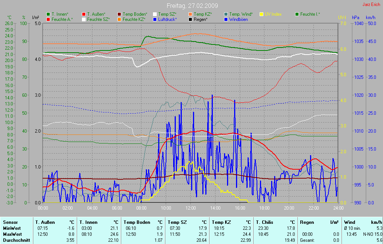Click the dark red Temp Boden legend swatch
Viewport: 383px width, 244px height.
coord(119,14)
